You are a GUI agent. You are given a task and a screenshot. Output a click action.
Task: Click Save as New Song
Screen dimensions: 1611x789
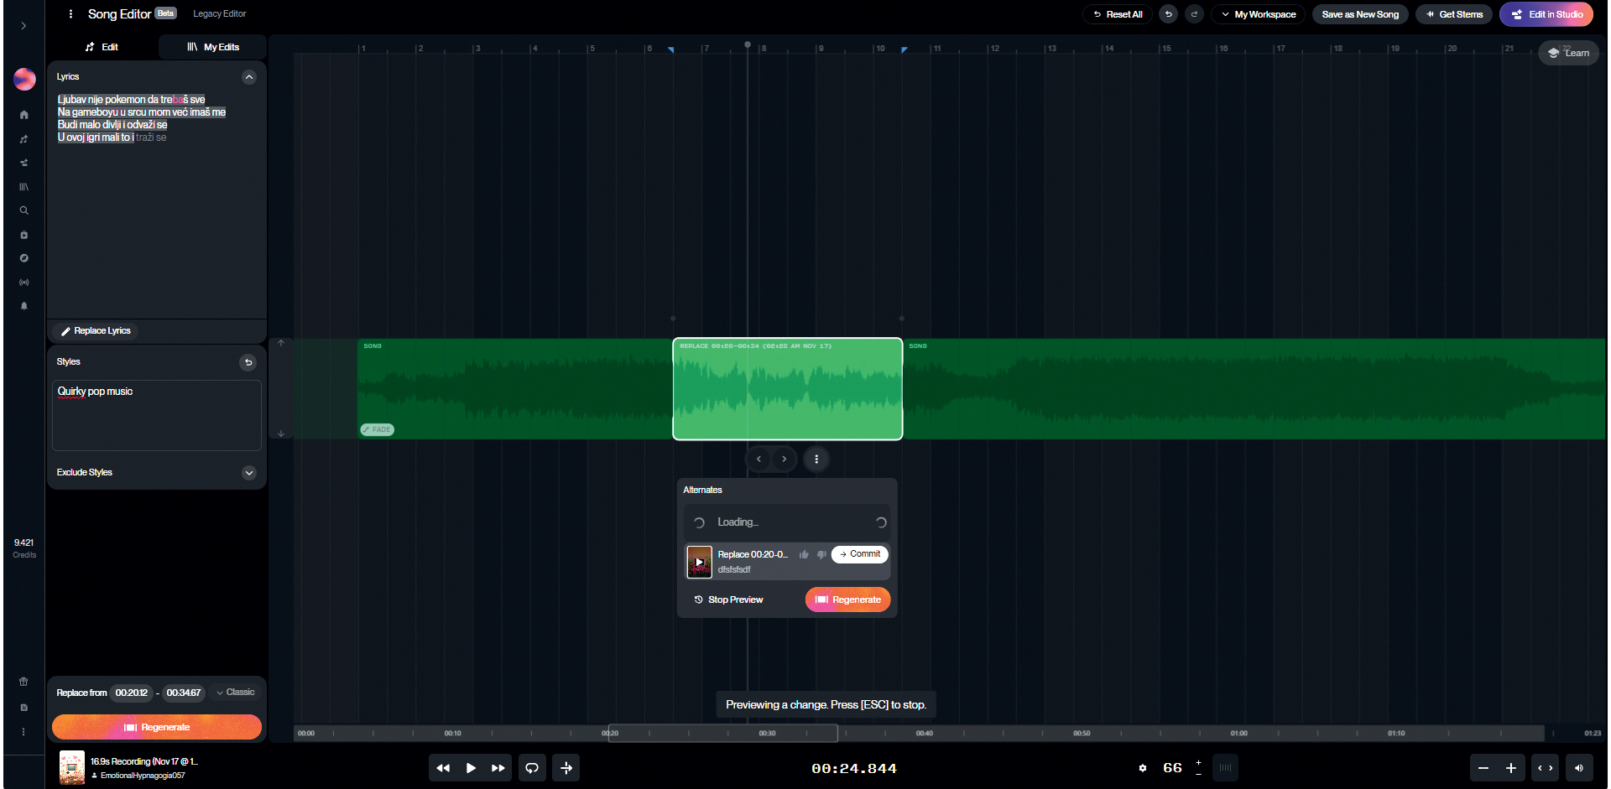pyautogui.click(x=1360, y=14)
